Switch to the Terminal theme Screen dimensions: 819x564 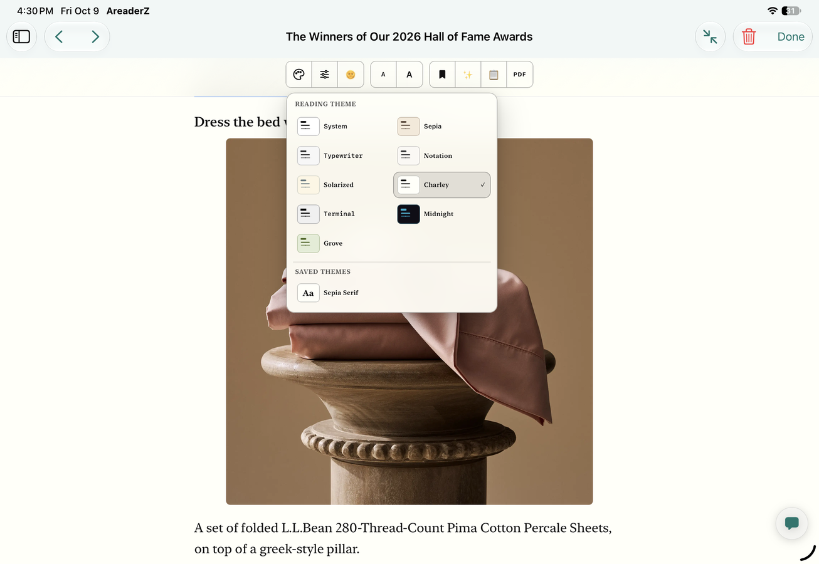[342, 214]
